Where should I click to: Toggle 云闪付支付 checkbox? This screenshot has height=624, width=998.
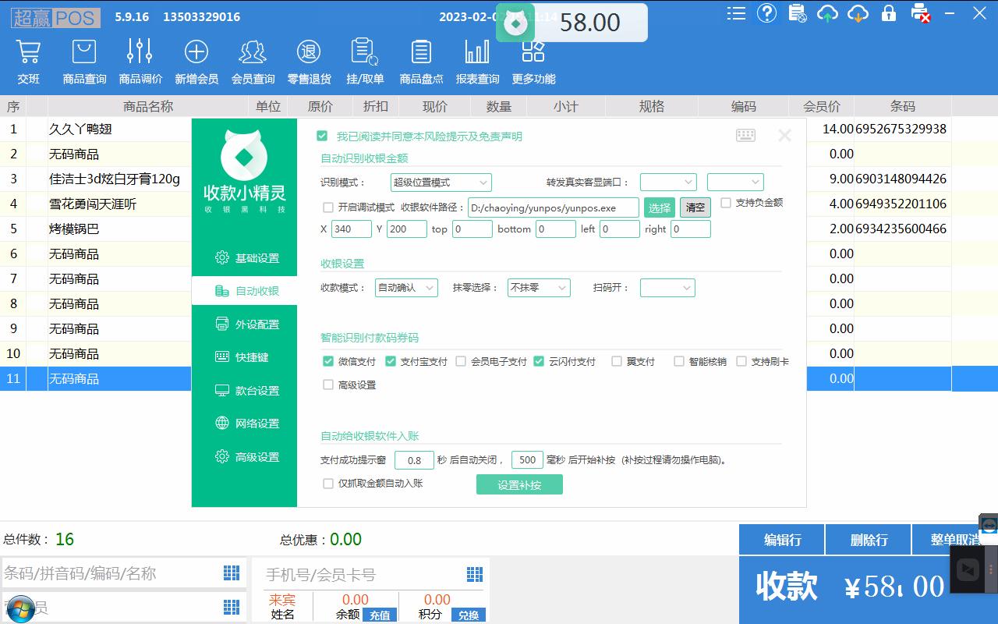pos(539,361)
